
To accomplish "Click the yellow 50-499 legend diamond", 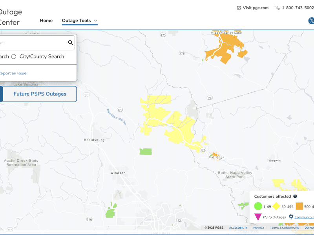I will [276, 206].
